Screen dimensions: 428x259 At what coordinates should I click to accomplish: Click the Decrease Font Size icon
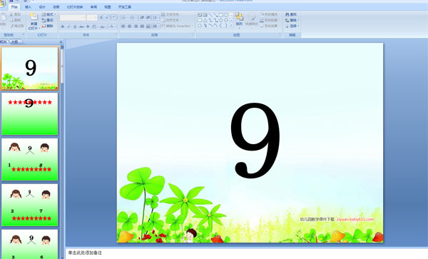107,17
